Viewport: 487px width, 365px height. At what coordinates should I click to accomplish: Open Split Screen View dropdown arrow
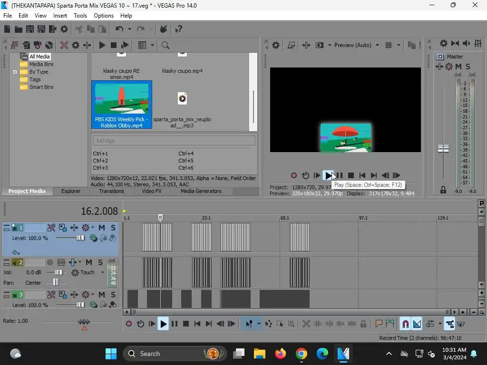point(330,45)
